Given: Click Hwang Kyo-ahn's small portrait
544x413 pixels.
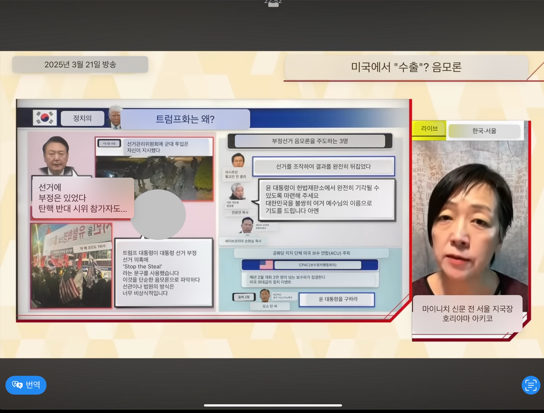Looking at the screenshot, I should pyautogui.click(x=238, y=160).
